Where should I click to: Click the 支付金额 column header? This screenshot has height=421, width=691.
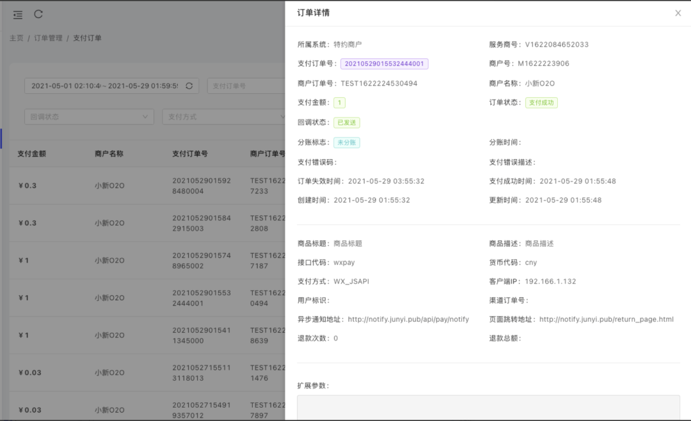(x=31, y=154)
